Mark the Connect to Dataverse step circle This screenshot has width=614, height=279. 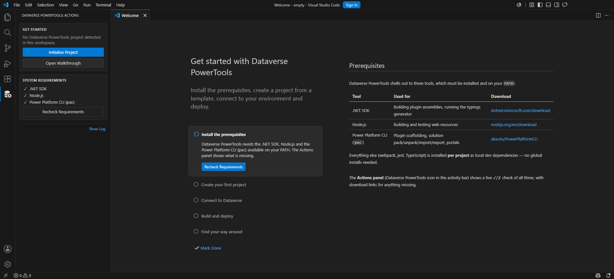pos(196,200)
